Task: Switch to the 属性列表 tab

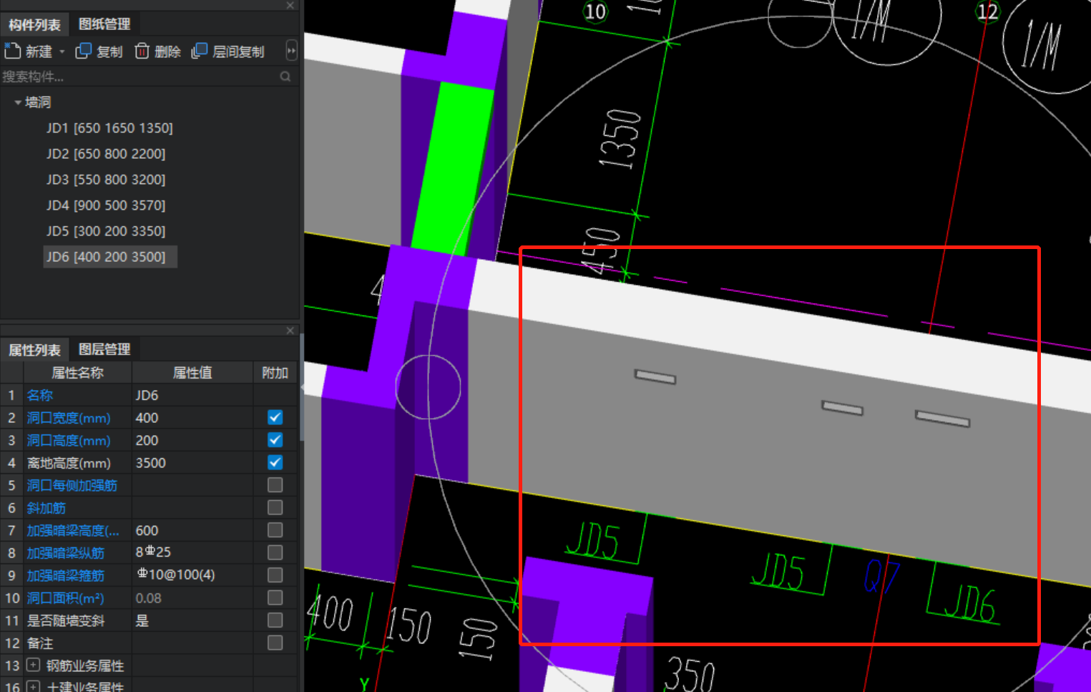Action: 34,349
